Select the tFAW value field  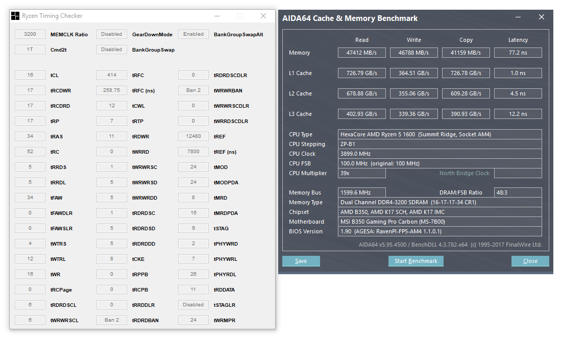(30, 198)
